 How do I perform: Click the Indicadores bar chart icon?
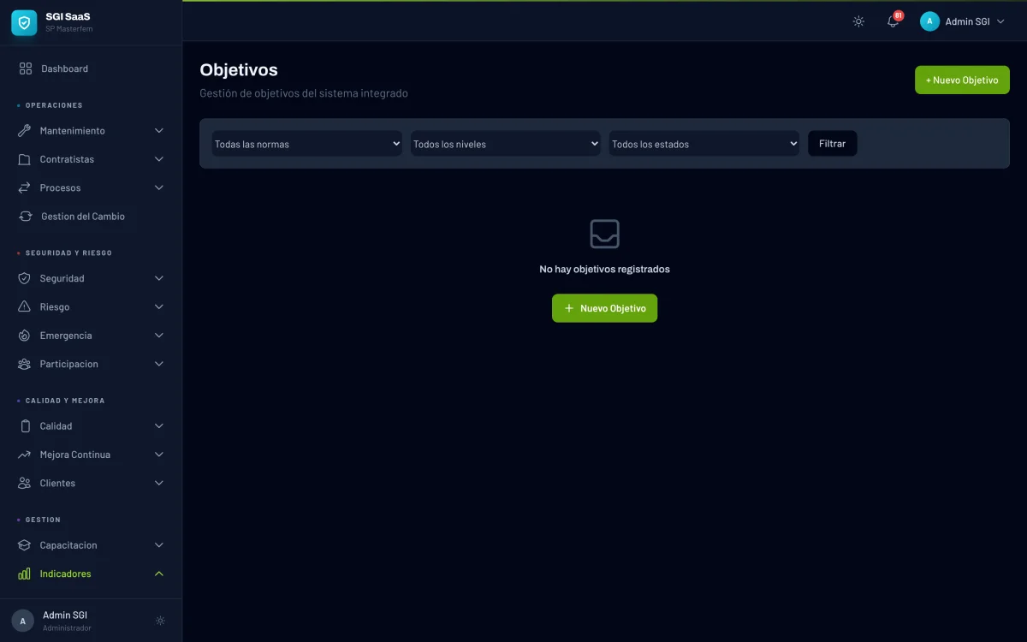[24, 574]
